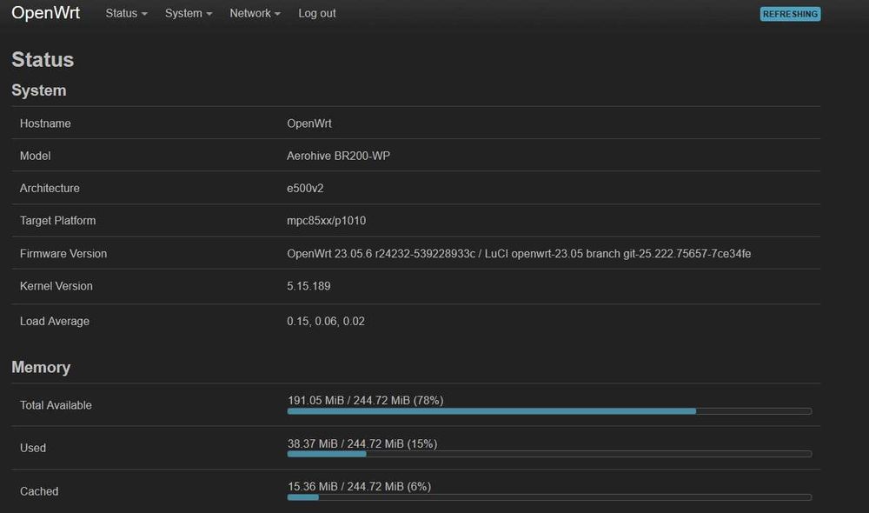Click the hostname value OpenWrt in table

pos(309,123)
